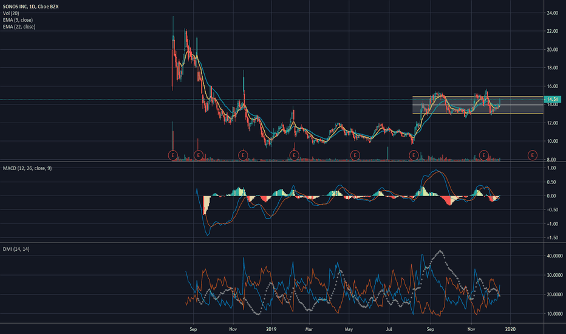Screen dimensions: 566x334
Task: Open the upcoming earnings marker after 2020
Action: tap(533, 155)
